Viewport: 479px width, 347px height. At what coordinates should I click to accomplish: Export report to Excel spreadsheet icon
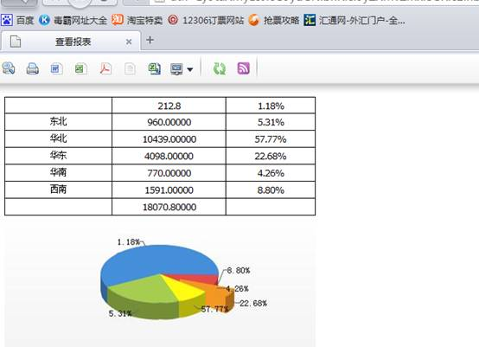tap(81, 68)
